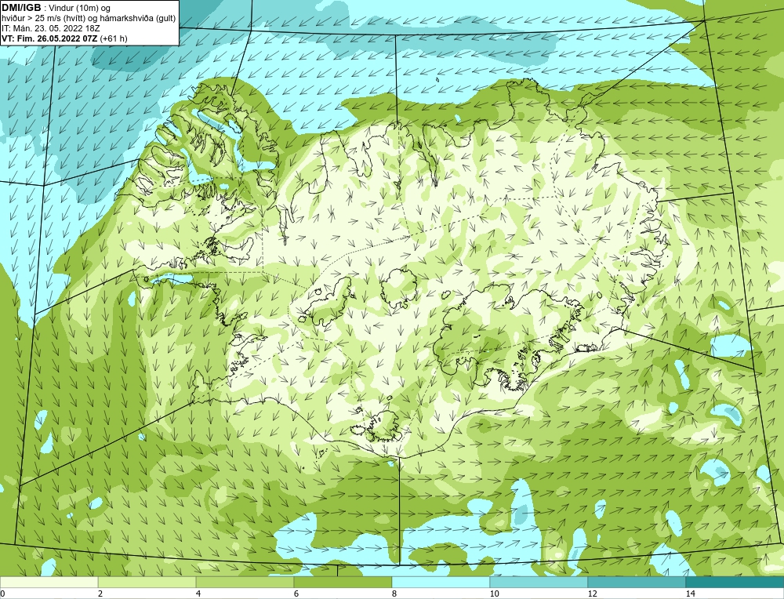Click the legend value '8'
This screenshot has width=784, height=599.
pos(394,594)
